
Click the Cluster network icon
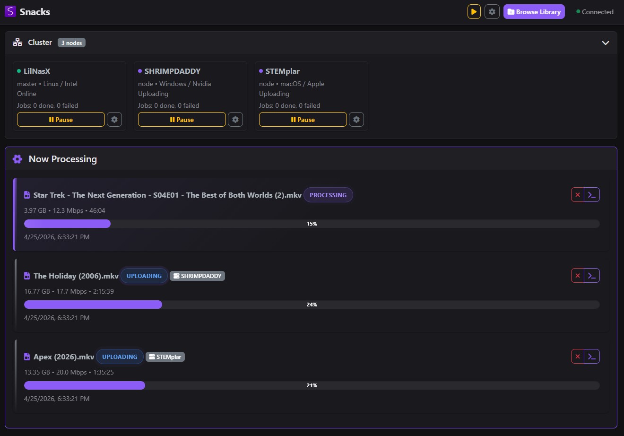click(17, 43)
